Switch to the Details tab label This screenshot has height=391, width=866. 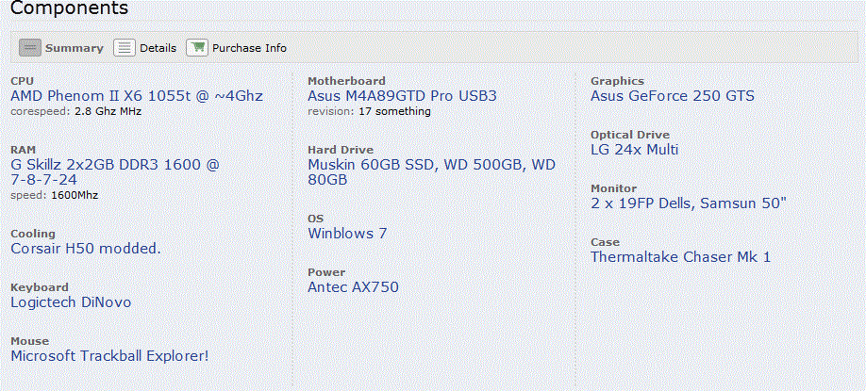click(x=158, y=48)
